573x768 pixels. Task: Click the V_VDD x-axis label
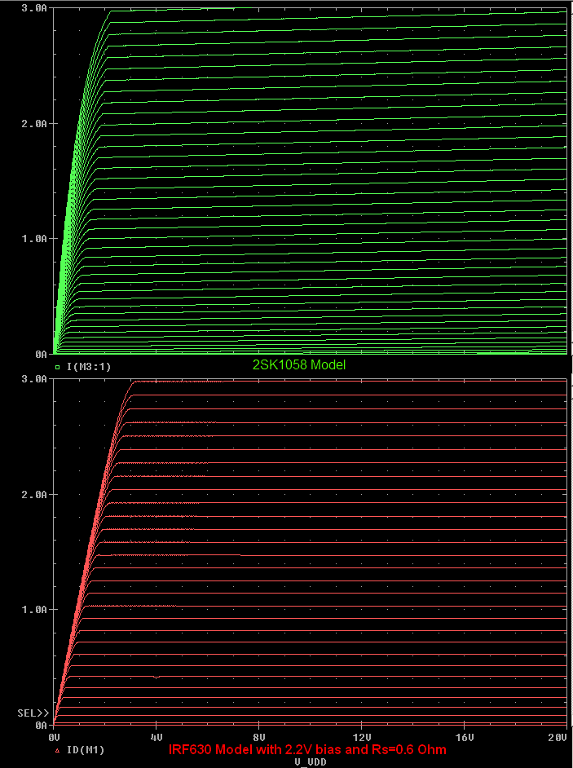[x=310, y=762]
